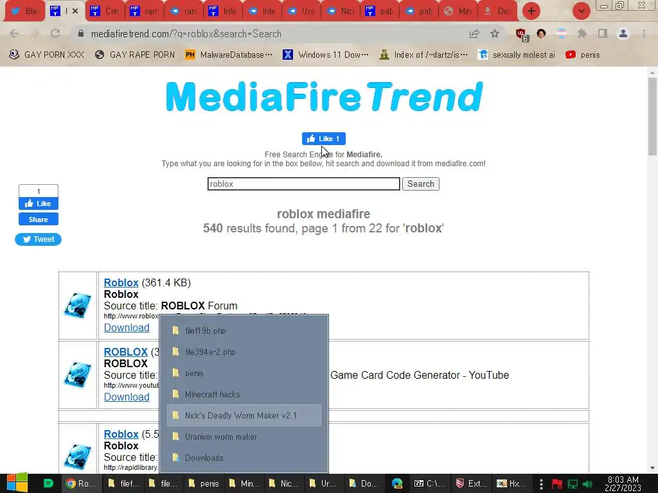
Task: Select 'Uranium worm maker' in the popup list
Action: (x=244, y=437)
